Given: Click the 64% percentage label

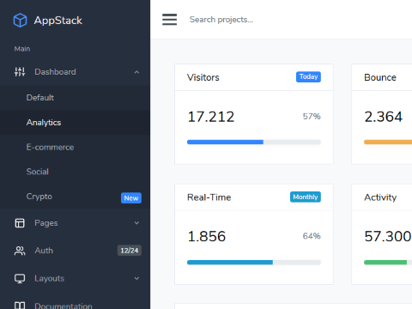Looking at the screenshot, I should (x=312, y=236).
